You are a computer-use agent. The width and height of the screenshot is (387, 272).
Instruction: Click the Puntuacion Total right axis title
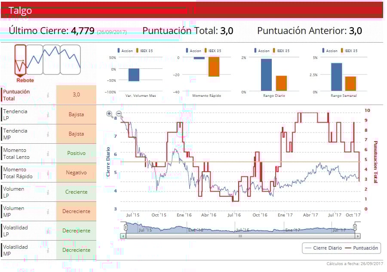[375, 162]
